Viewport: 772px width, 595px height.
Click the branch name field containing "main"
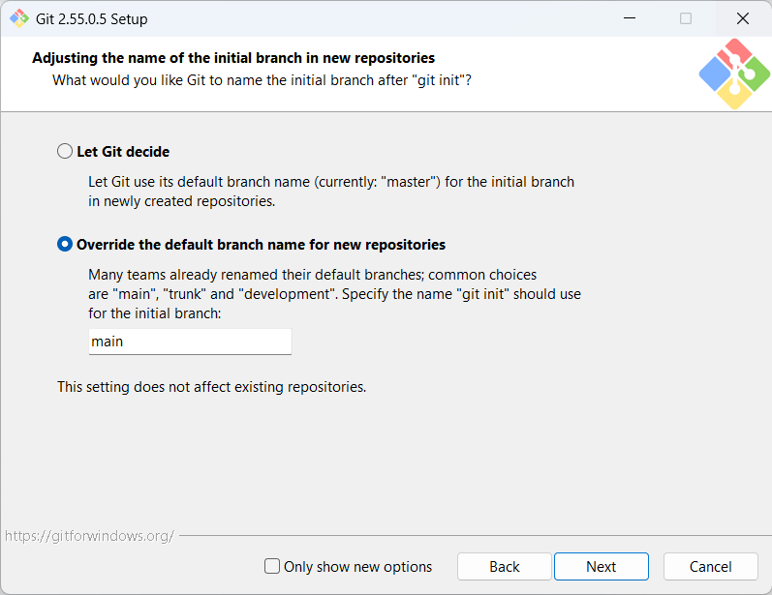190,342
